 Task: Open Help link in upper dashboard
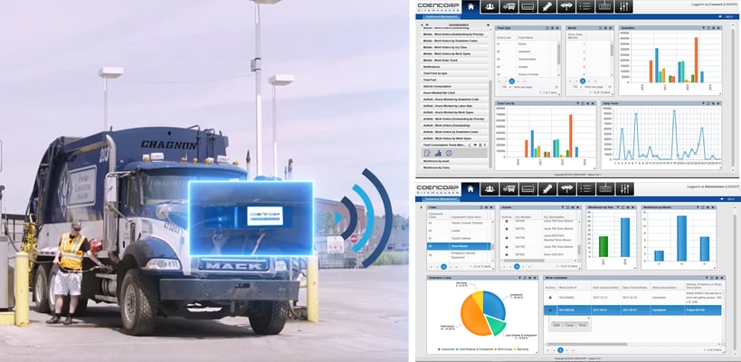[x=729, y=16]
